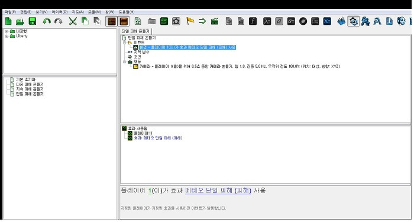
Task: Click the Open document toolbar icon
Action: click(20, 21)
